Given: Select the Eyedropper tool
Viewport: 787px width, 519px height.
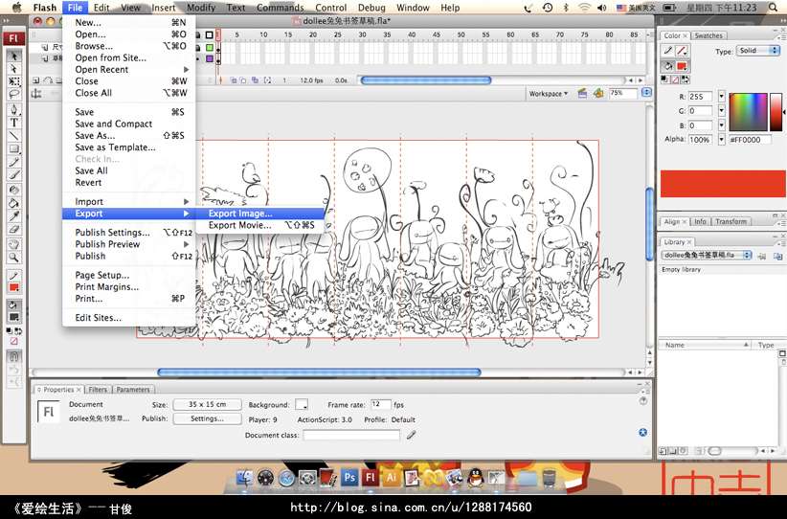Looking at the screenshot, I should click(x=14, y=216).
